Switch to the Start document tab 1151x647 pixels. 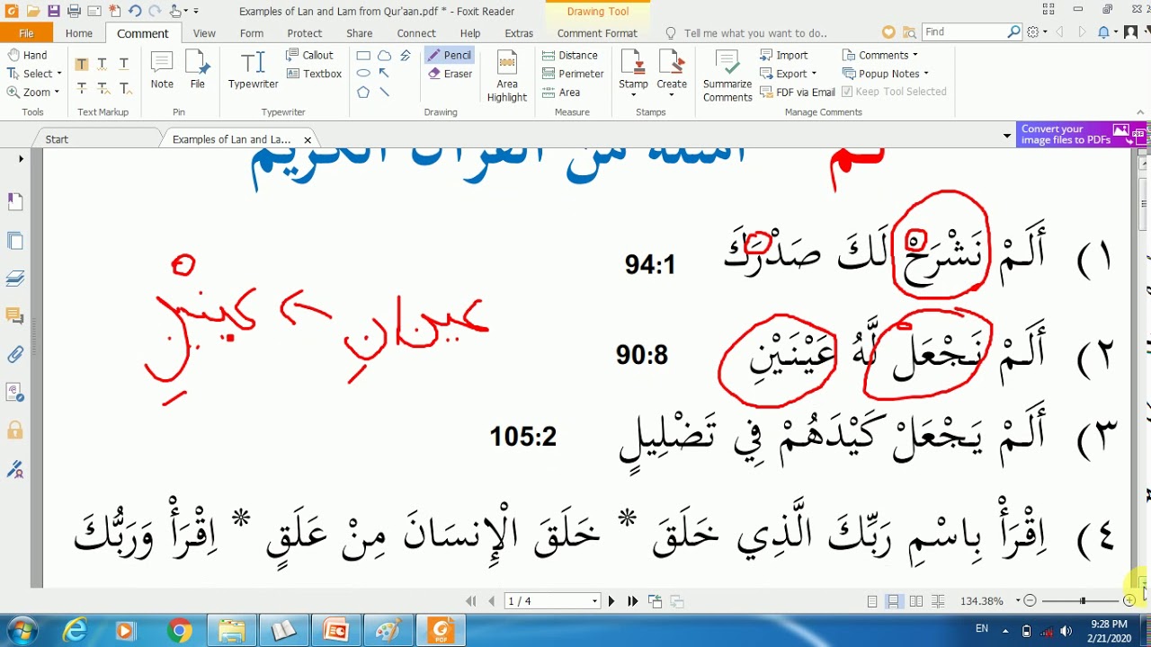pos(57,139)
